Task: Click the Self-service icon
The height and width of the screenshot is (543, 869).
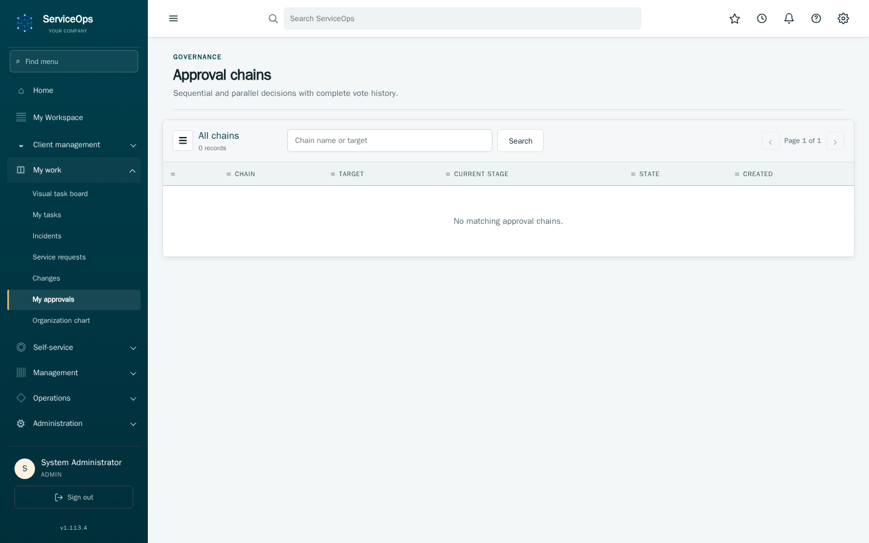Action: [x=21, y=348]
